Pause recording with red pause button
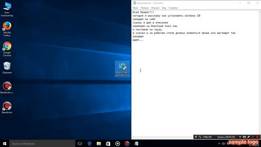This screenshot has height=147, width=261. 253,137
